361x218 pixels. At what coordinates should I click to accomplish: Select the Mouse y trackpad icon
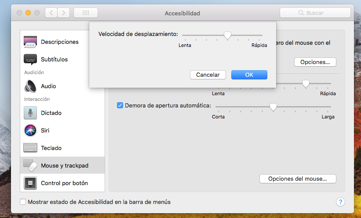tap(30, 165)
